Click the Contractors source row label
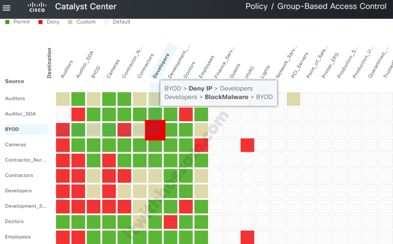This screenshot has width=393, height=244. click(19, 175)
